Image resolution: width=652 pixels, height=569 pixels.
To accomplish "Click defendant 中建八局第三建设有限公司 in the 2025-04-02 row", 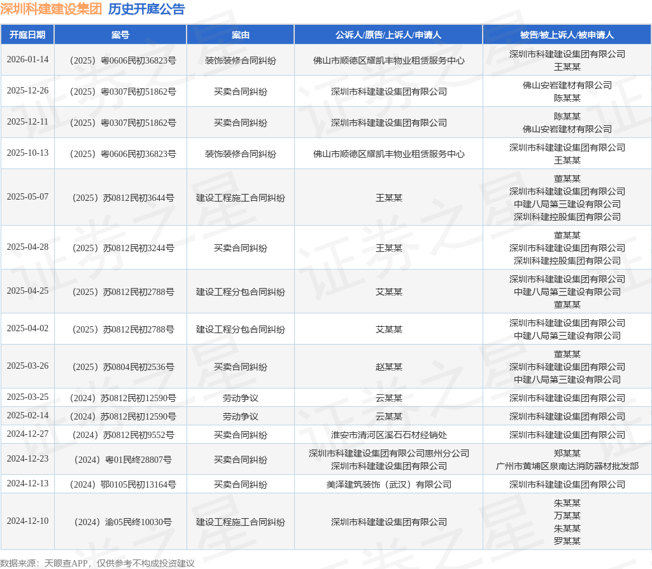I will point(567,336).
